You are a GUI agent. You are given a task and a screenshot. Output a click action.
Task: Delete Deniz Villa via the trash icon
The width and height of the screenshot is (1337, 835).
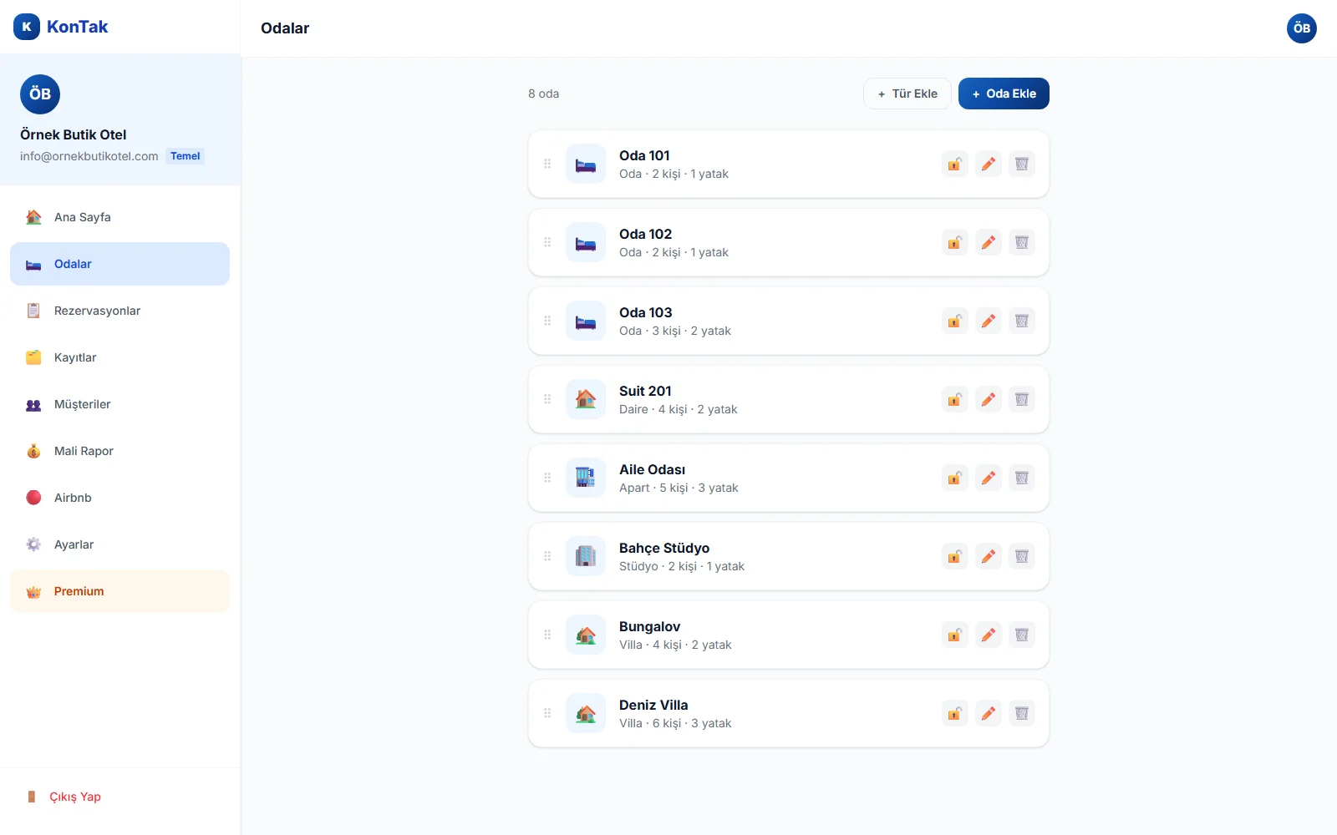(x=1022, y=713)
